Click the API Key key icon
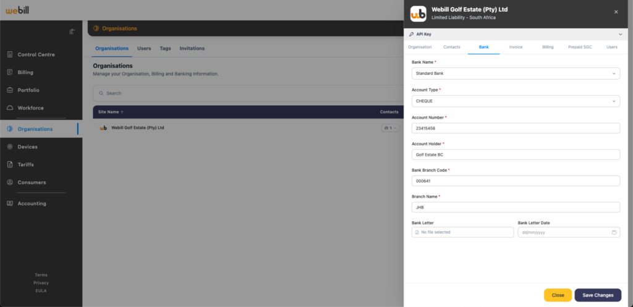The height and width of the screenshot is (307, 633). point(411,35)
